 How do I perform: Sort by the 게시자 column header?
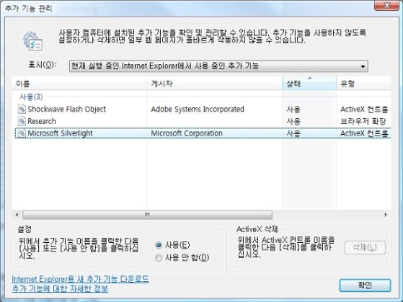pos(215,83)
